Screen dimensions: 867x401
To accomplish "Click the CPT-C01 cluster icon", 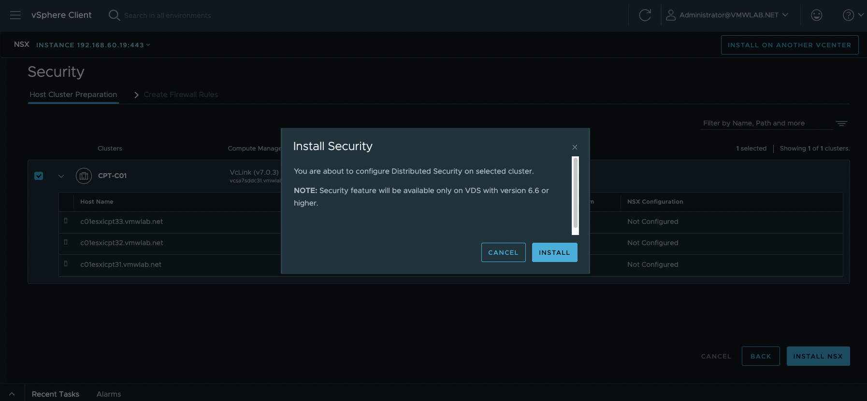I will 84,176.
